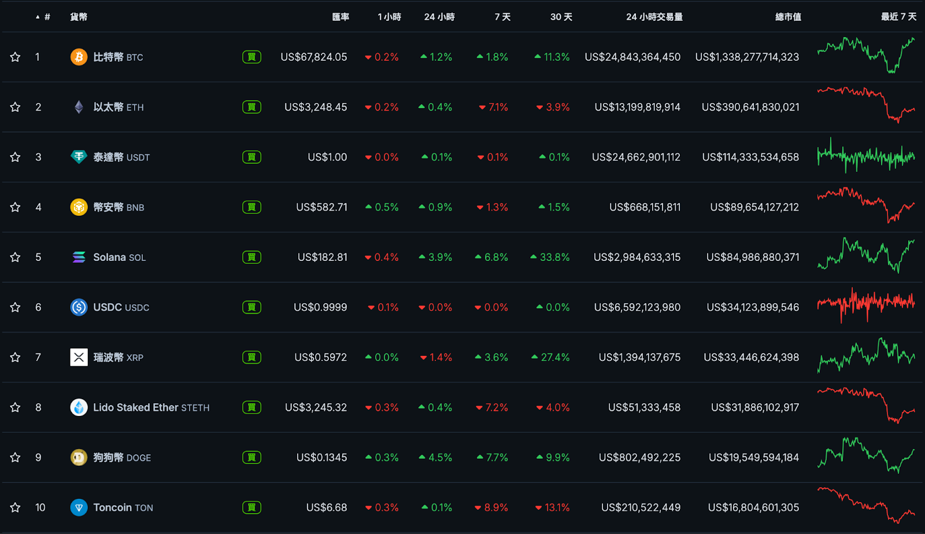925x534 pixels.
Task: Sort by 貨幣 column header
Action: [x=79, y=17]
